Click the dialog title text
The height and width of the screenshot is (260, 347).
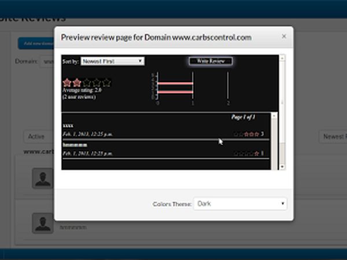click(x=156, y=38)
